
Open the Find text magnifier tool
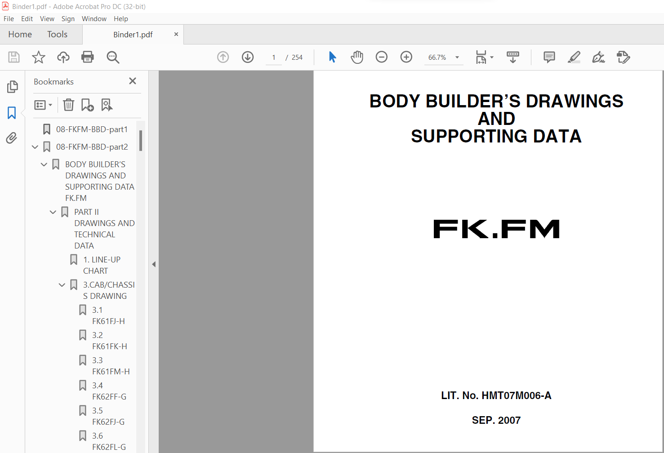click(x=113, y=57)
